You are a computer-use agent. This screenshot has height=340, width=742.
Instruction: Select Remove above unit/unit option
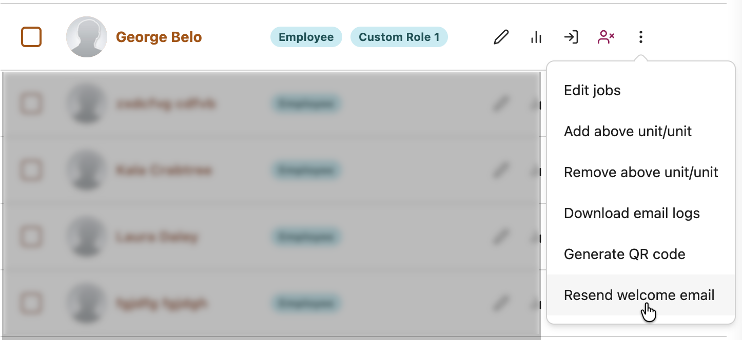click(641, 173)
